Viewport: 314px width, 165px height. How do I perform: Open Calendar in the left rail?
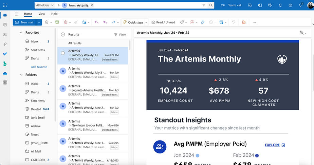pyautogui.click(x=5, y=25)
